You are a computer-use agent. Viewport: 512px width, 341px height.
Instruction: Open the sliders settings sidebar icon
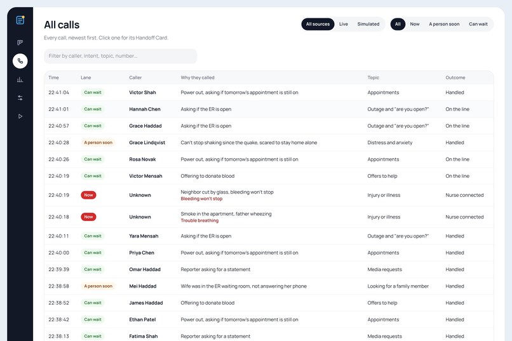pyautogui.click(x=20, y=98)
